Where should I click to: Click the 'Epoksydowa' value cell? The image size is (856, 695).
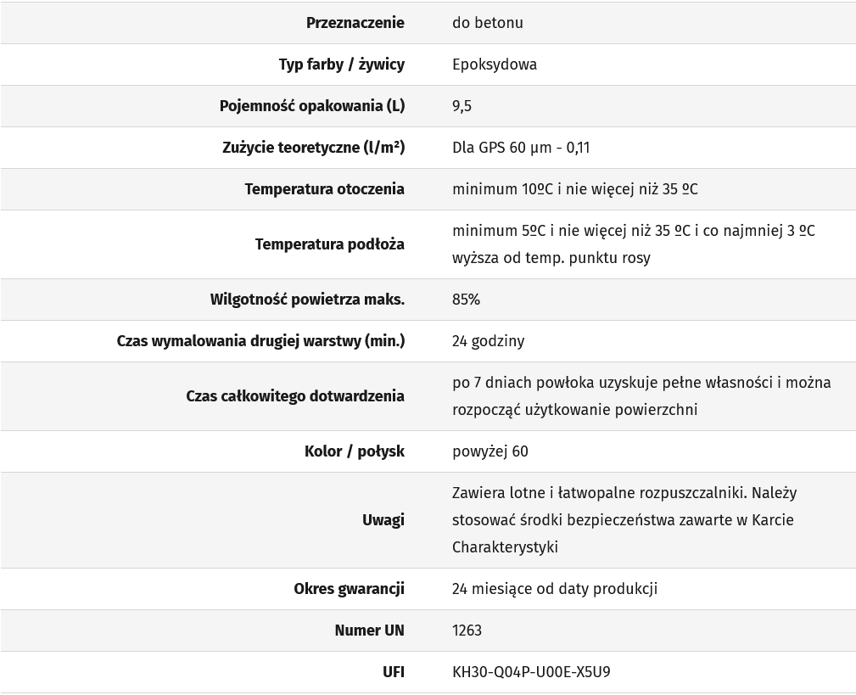pos(494,64)
